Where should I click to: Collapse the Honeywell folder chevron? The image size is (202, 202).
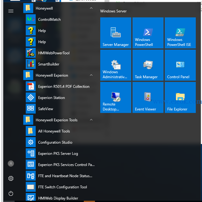pyautogui.click(x=91, y=8)
